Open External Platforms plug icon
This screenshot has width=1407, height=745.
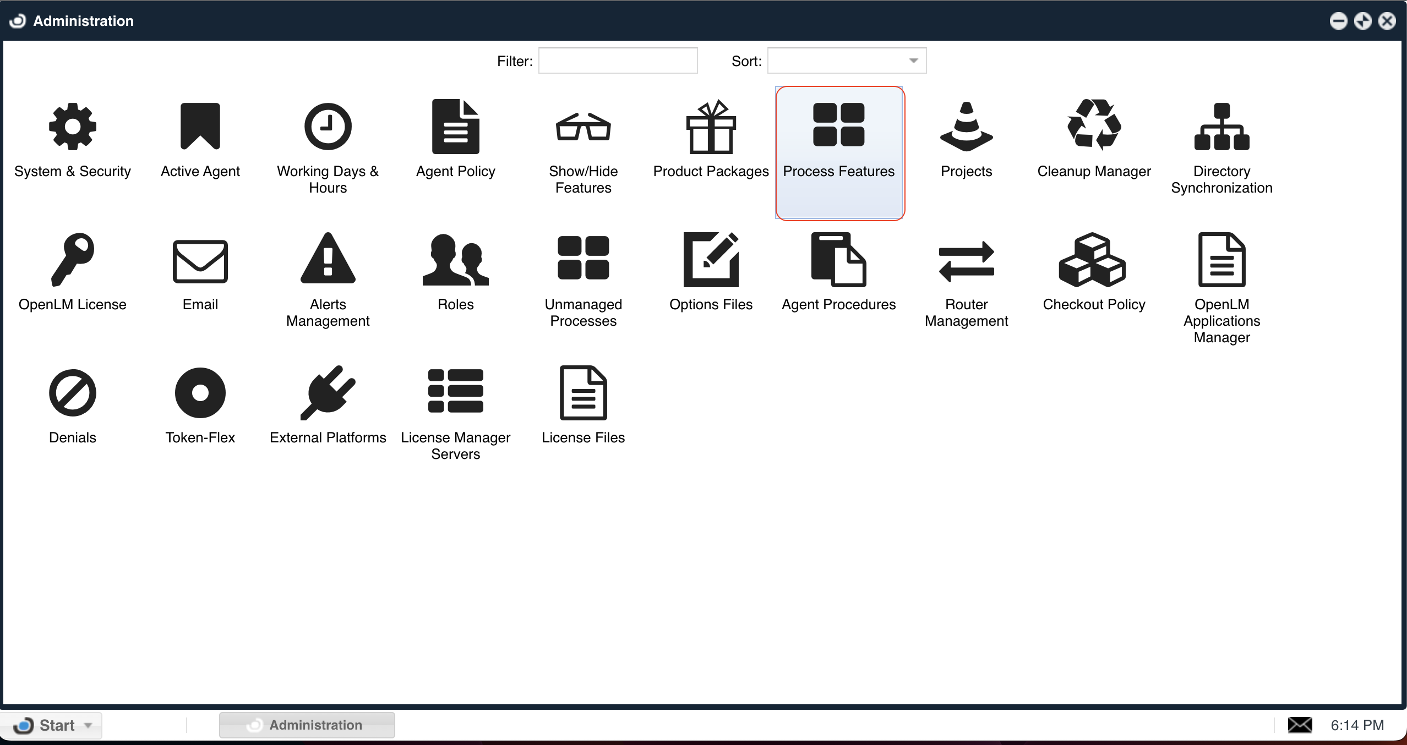(328, 393)
